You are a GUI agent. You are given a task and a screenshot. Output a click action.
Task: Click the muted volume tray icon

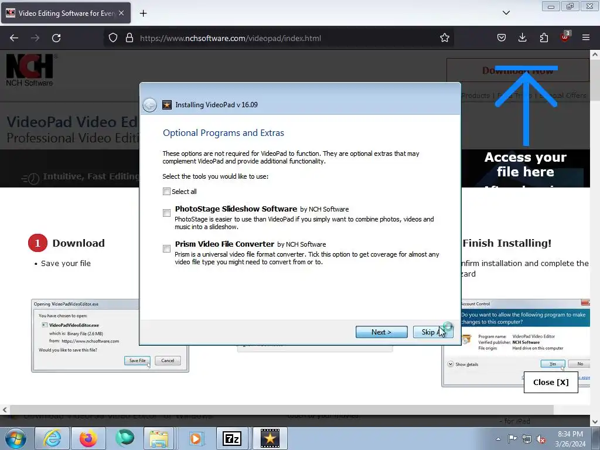(541, 439)
